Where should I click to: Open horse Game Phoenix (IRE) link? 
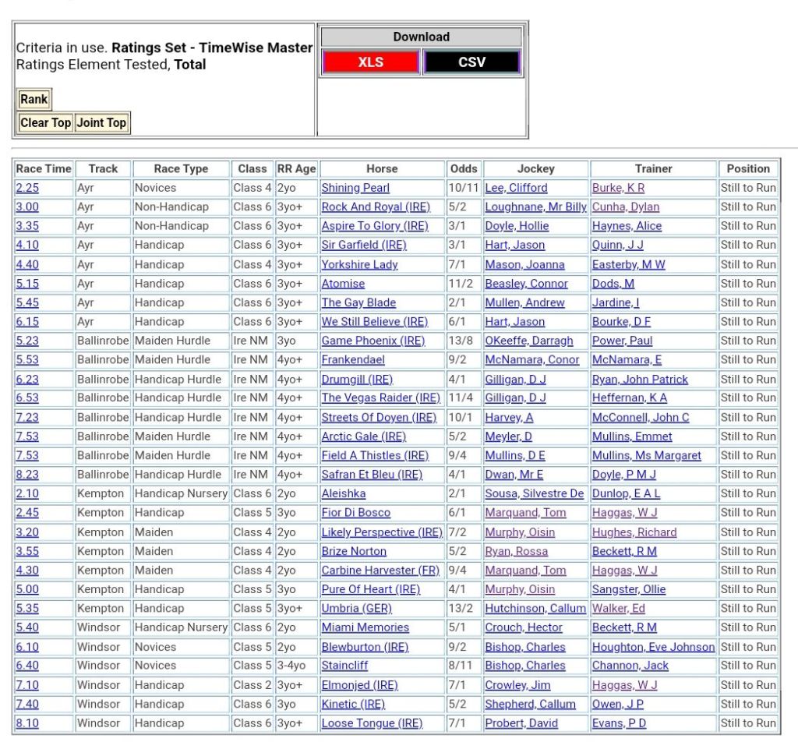(373, 341)
